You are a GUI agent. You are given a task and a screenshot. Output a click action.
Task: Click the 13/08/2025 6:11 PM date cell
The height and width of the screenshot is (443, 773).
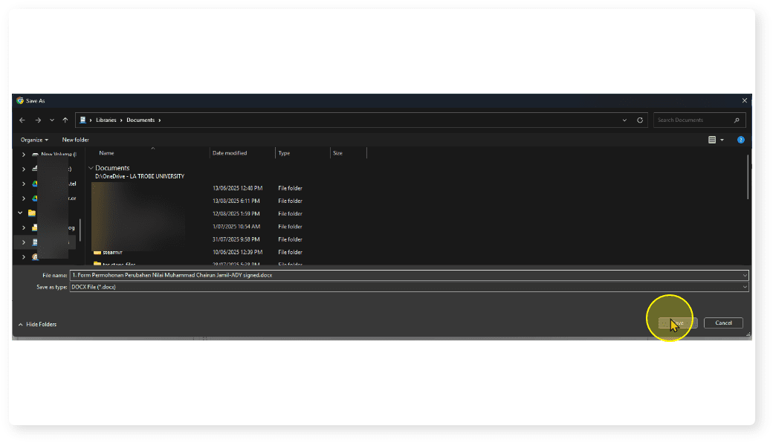coord(236,201)
